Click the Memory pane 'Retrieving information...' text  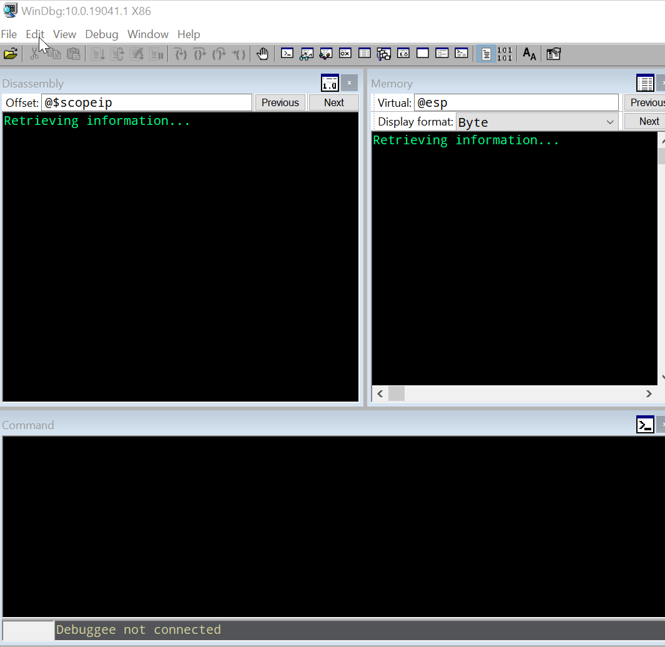(x=466, y=140)
